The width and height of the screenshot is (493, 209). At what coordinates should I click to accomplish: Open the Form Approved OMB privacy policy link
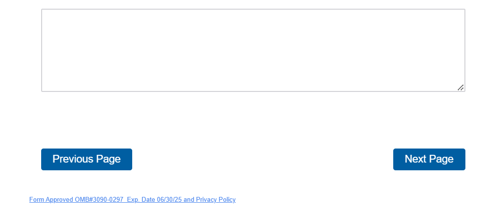point(132,199)
